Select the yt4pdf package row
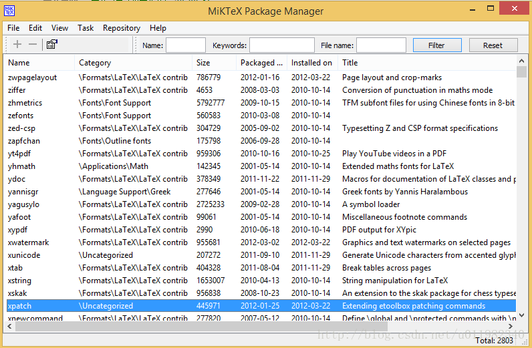Screen dimensions: 532x348 pyautogui.click(x=261, y=154)
